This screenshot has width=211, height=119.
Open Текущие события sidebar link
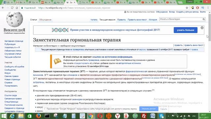(x=13, y=57)
